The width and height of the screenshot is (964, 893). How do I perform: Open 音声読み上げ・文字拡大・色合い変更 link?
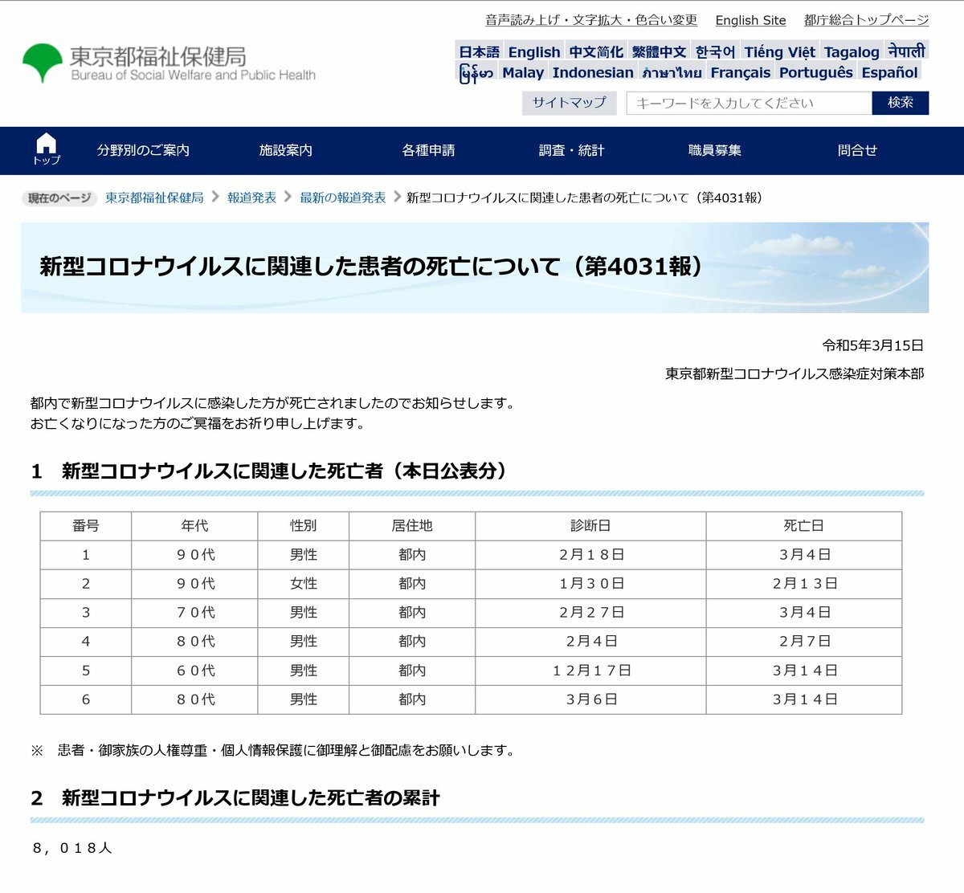pyautogui.click(x=591, y=20)
